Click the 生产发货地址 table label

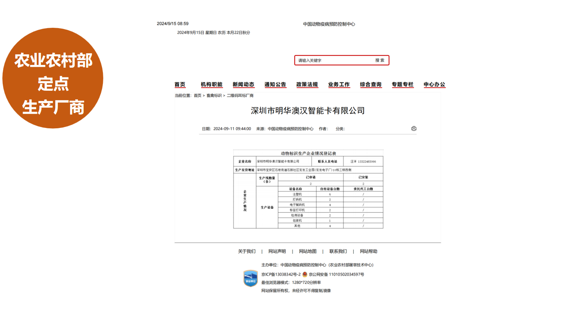pyautogui.click(x=245, y=170)
